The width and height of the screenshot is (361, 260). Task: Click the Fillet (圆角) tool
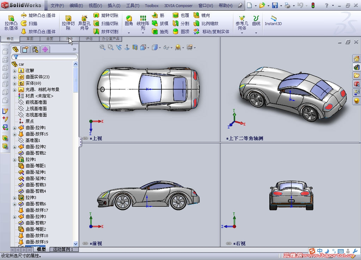pos(129,21)
